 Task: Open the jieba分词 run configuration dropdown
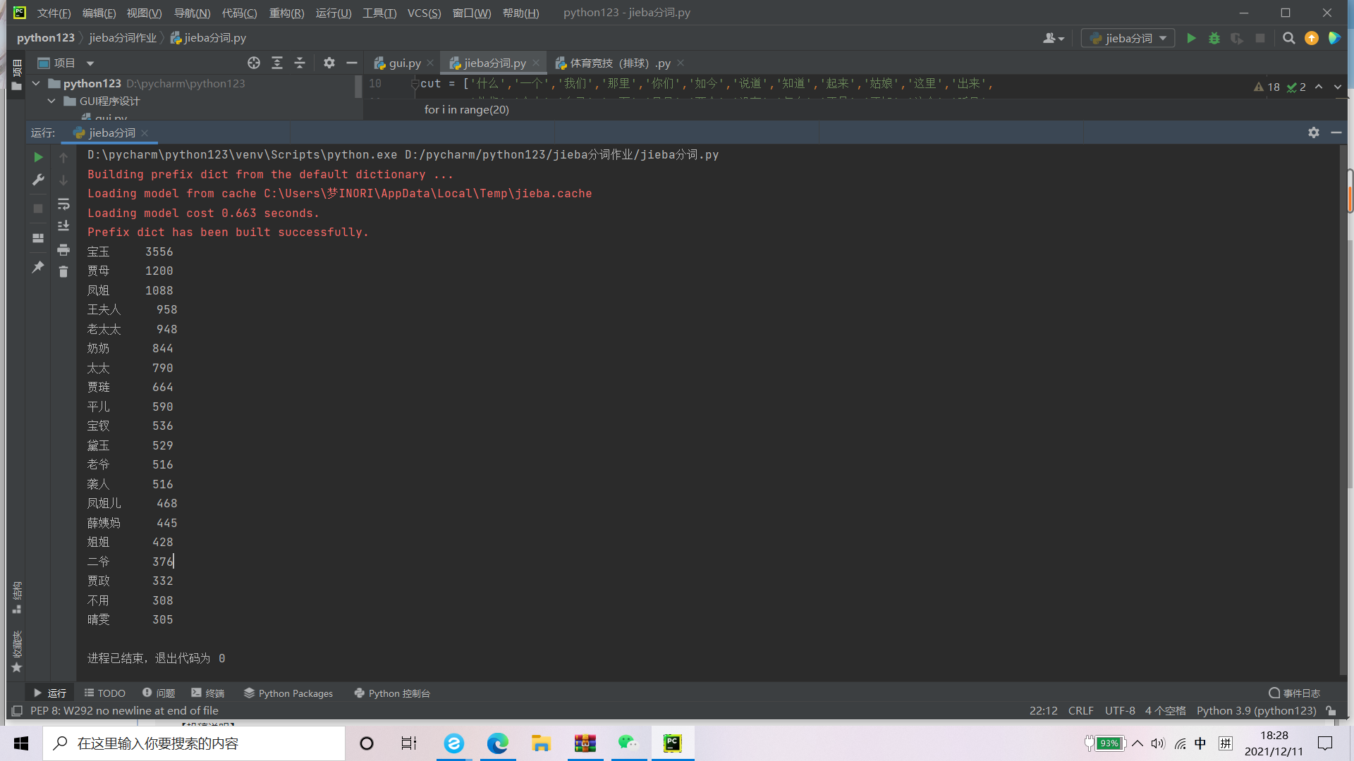click(1128, 38)
